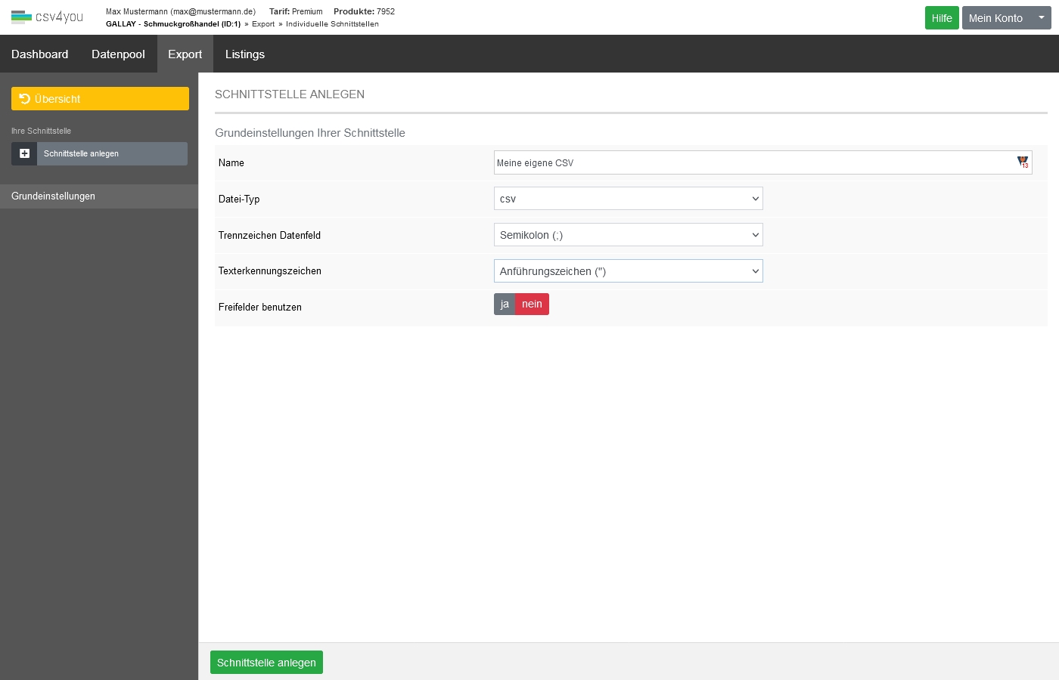The width and height of the screenshot is (1059, 680).
Task: Click the undo arrow icon on Übersicht
Action: pos(25,99)
